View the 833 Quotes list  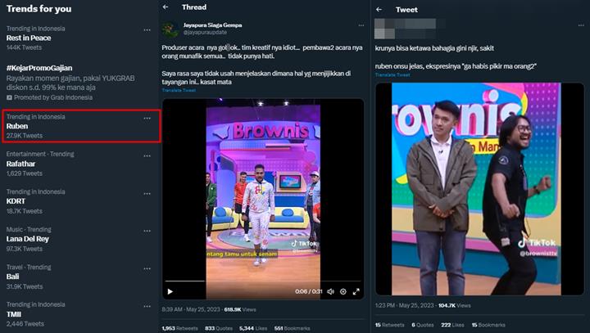(219, 328)
